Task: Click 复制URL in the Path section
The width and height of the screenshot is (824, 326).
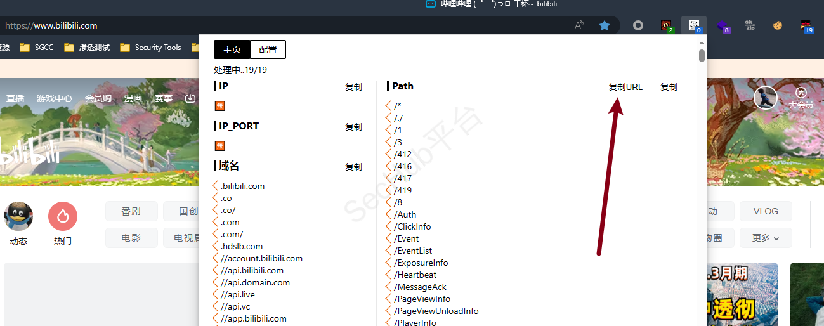Action: click(625, 87)
